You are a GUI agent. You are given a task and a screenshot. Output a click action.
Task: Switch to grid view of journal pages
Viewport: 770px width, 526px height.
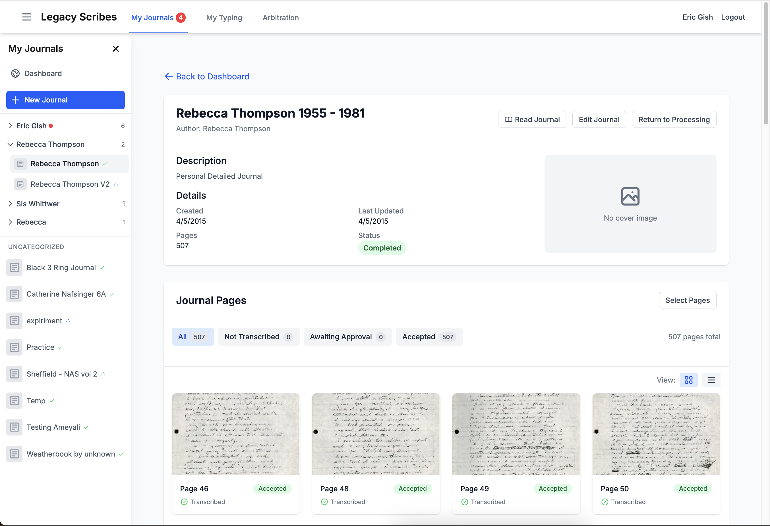(689, 380)
